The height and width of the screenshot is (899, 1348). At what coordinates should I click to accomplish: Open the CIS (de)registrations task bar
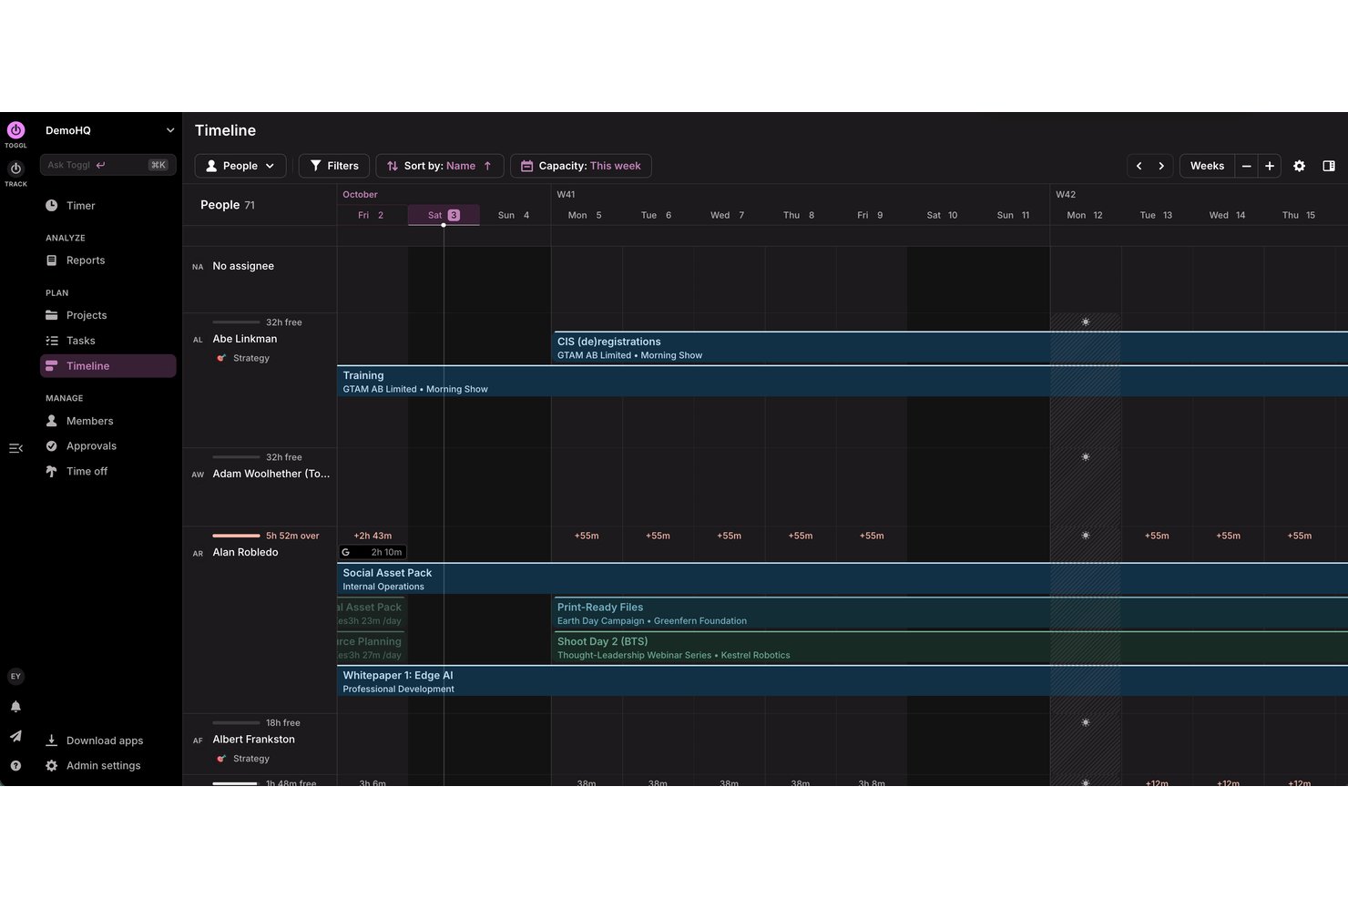point(950,348)
